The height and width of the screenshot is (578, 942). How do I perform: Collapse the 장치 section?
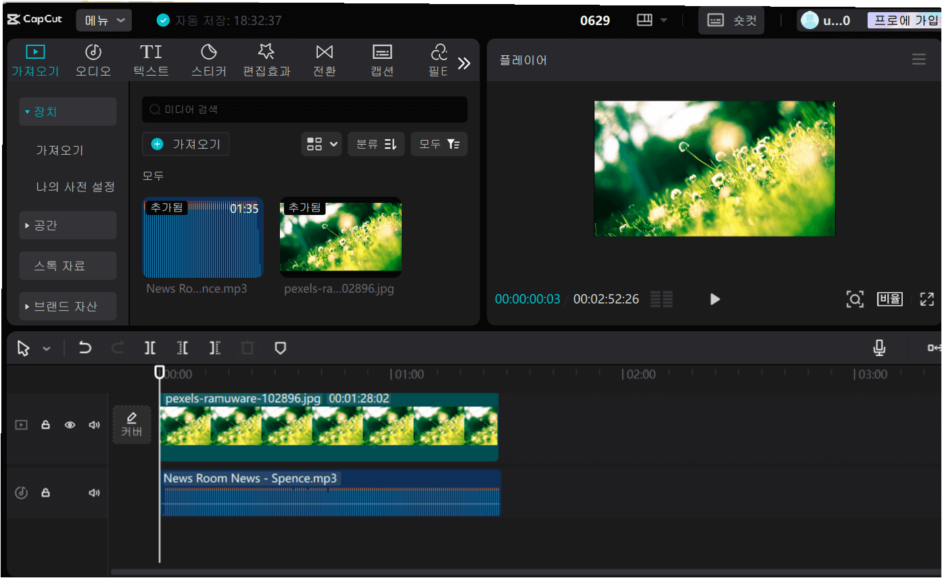(x=68, y=112)
